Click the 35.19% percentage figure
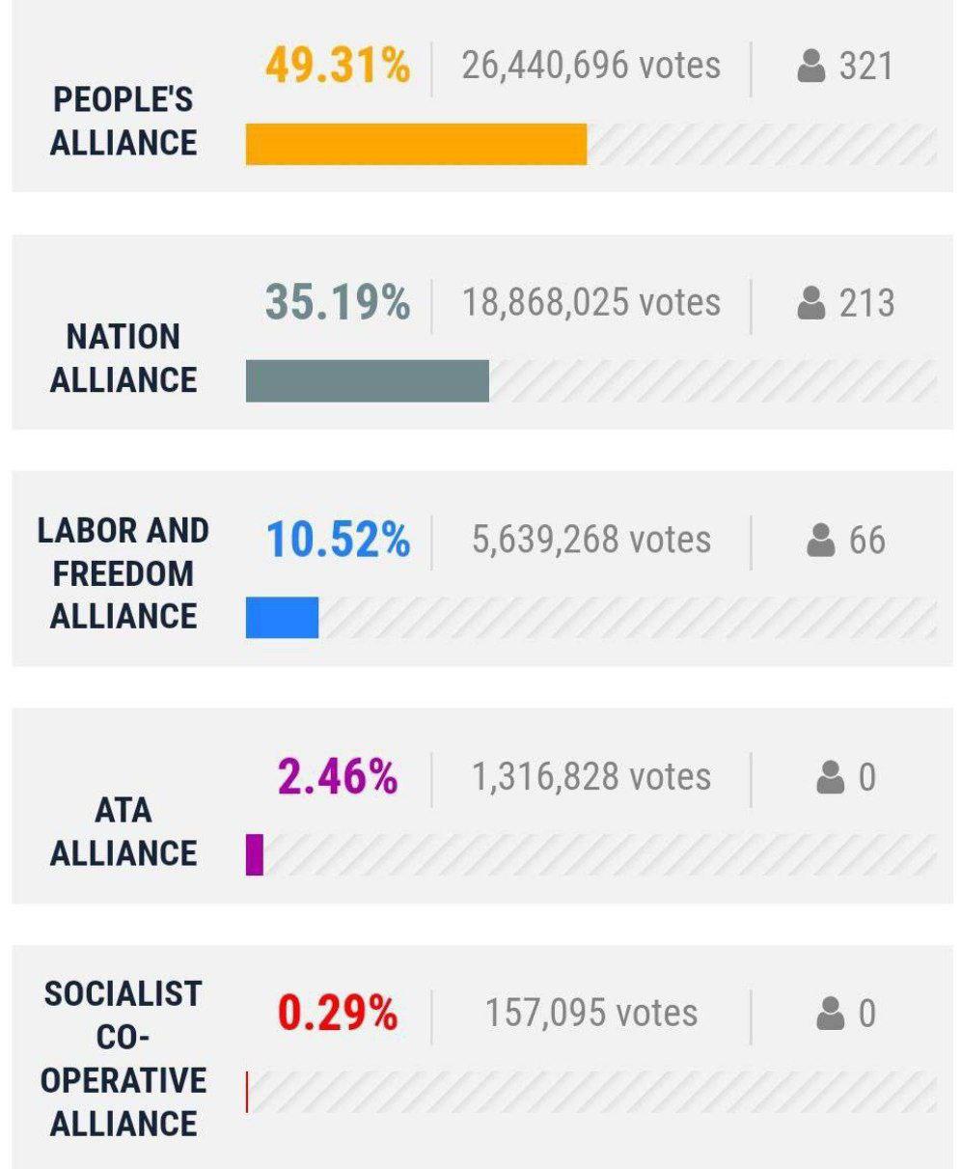 point(337,303)
